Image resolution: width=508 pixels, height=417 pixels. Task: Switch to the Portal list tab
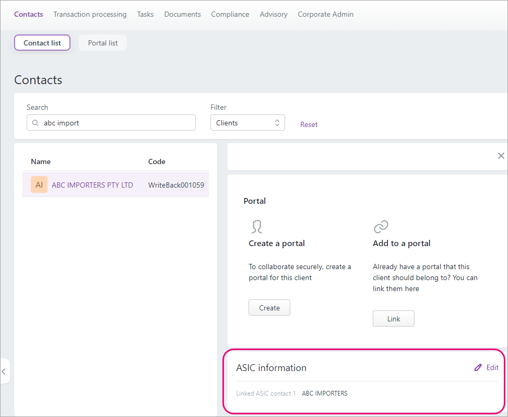coord(103,43)
